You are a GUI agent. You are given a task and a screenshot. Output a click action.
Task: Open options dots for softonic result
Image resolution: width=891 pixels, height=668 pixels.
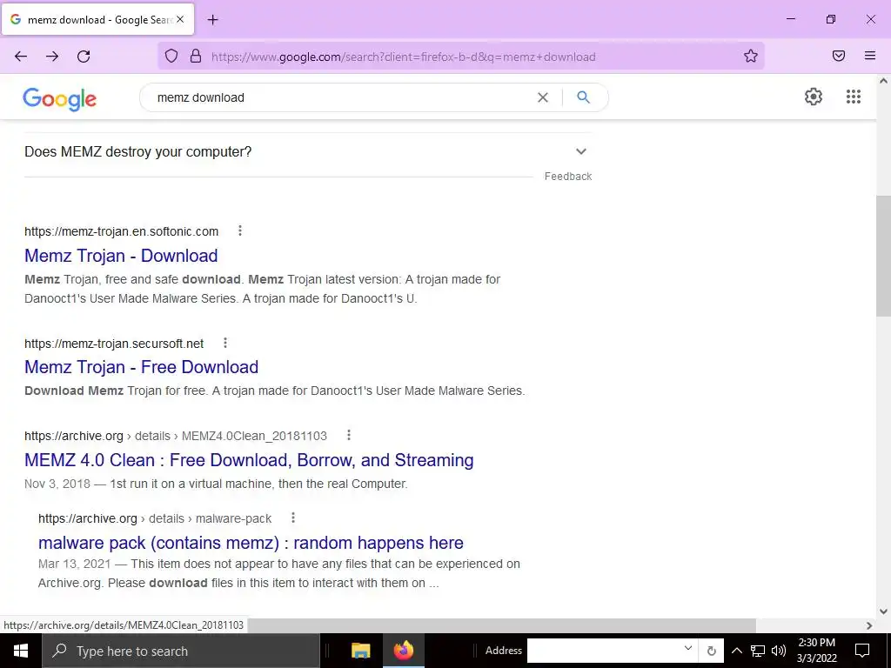pyautogui.click(x=240, y=230)
